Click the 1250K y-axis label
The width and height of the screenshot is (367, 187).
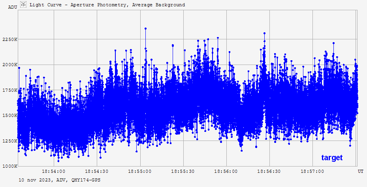tap(10, 141)
